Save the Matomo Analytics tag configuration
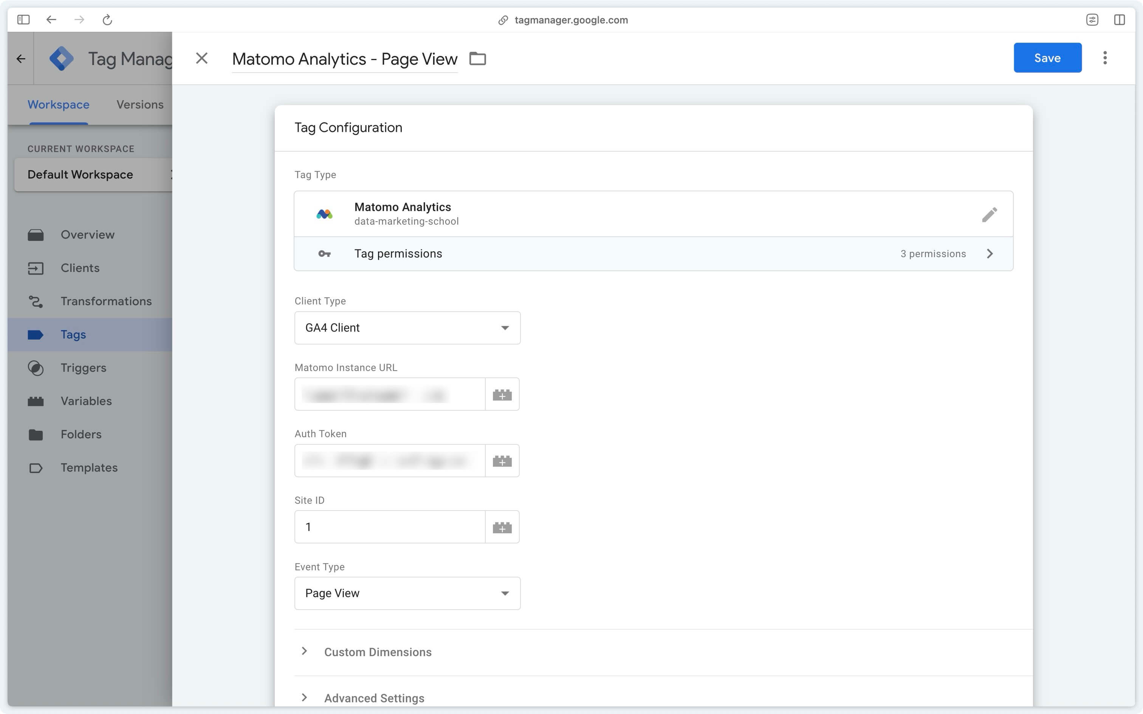1143x714 pixels. 1047,57
